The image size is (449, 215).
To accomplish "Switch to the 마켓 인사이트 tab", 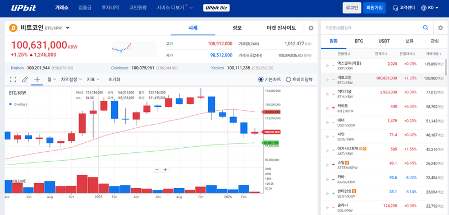I will pyautogui.click(x=281, y=28).
